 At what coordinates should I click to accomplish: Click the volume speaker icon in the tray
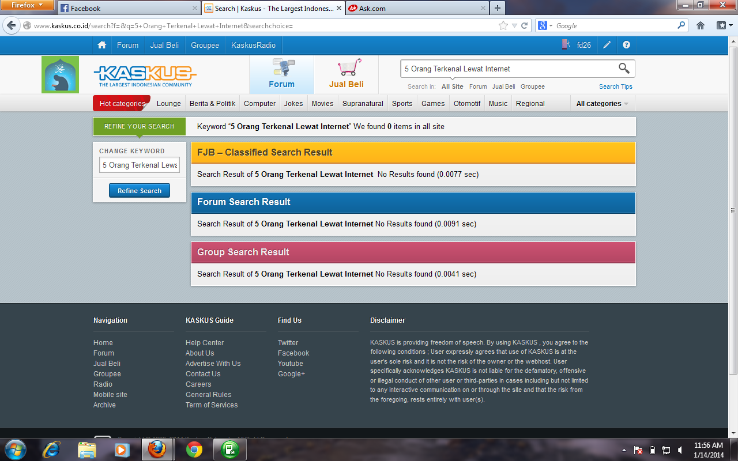(x=681, y=450)
